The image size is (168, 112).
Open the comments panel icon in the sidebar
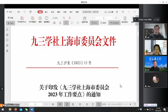(7, 40)
